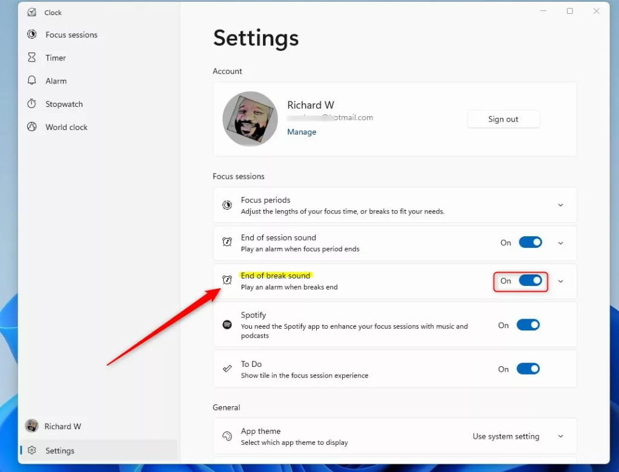The width and height of the screenshot is (619, 472).
Task: Disable the Spotify toggle switch
Action: pyautogui.click(x=528, y=325)
